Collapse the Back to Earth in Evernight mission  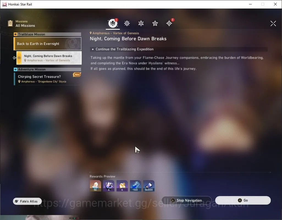click(48, 44)
